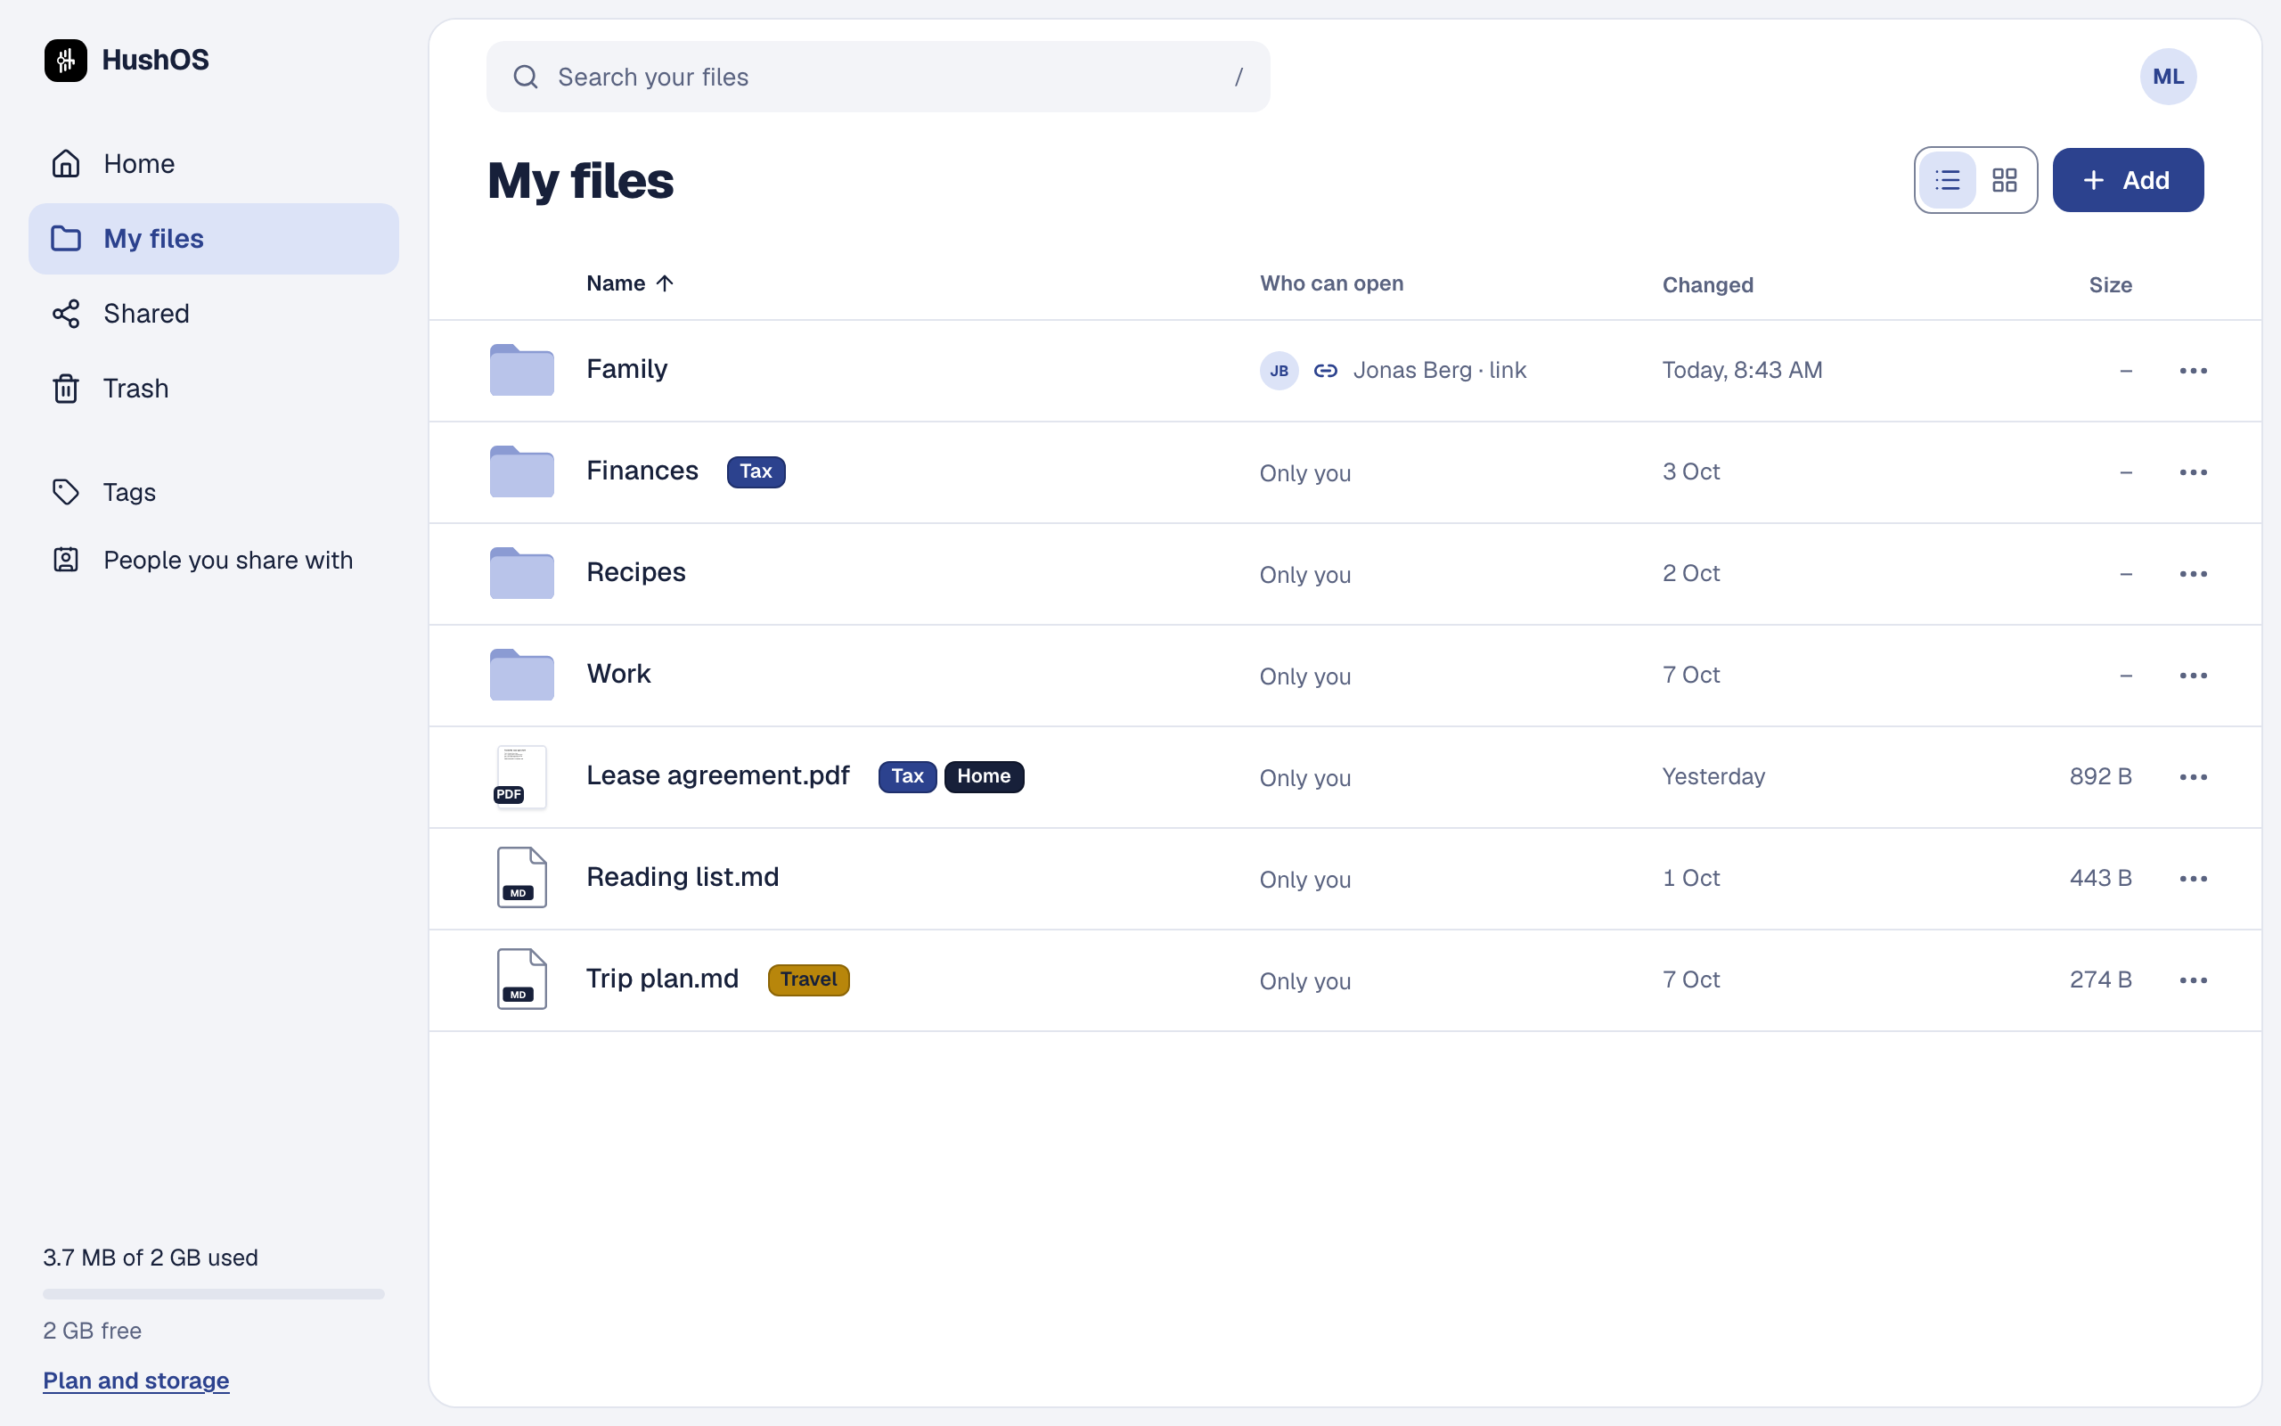Click the Finances folder icon
Image resolution: width=2281 pixels, height=1426 pixels.
[x=521, y=471]
